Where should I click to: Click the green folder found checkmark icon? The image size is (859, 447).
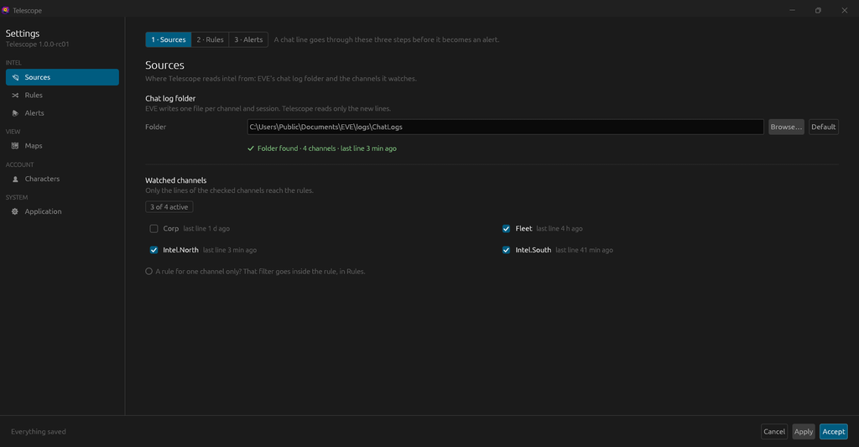coord(251,148)
